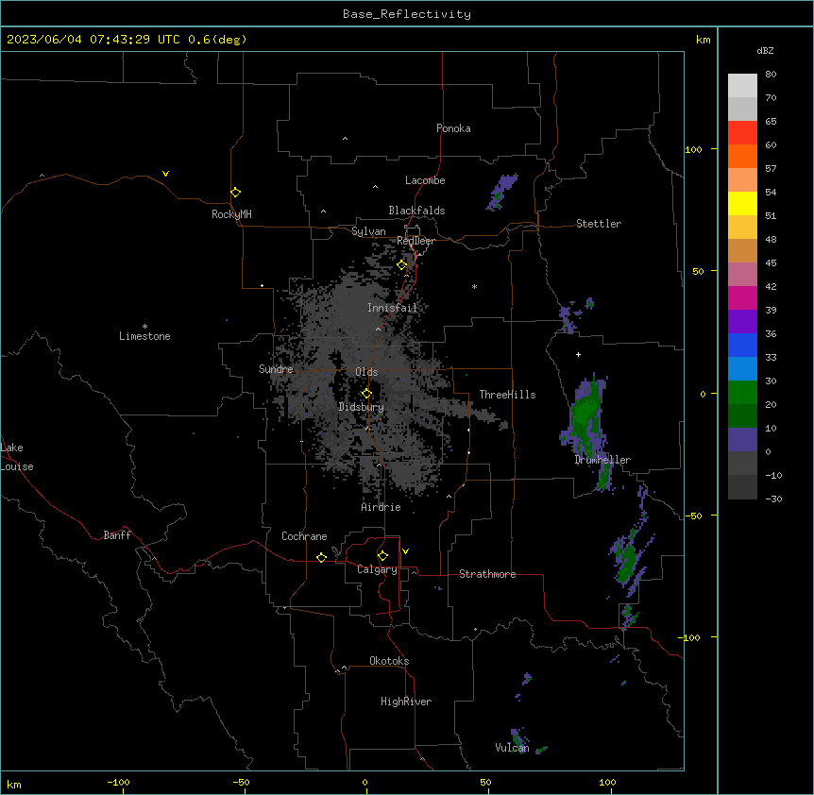Click the Blackfalds city label
Viewport: 814px width, 795px height.
coord(416,211)
